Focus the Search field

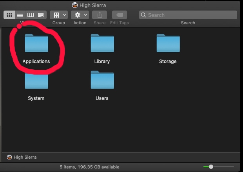tap(188, 15)
